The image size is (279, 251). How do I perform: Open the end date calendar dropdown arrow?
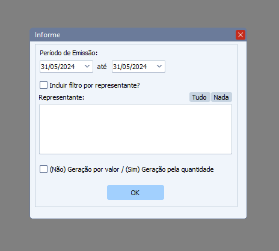coord(159,66)
